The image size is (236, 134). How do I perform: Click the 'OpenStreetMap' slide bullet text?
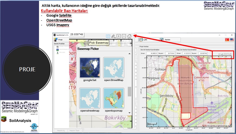point(59,20)
